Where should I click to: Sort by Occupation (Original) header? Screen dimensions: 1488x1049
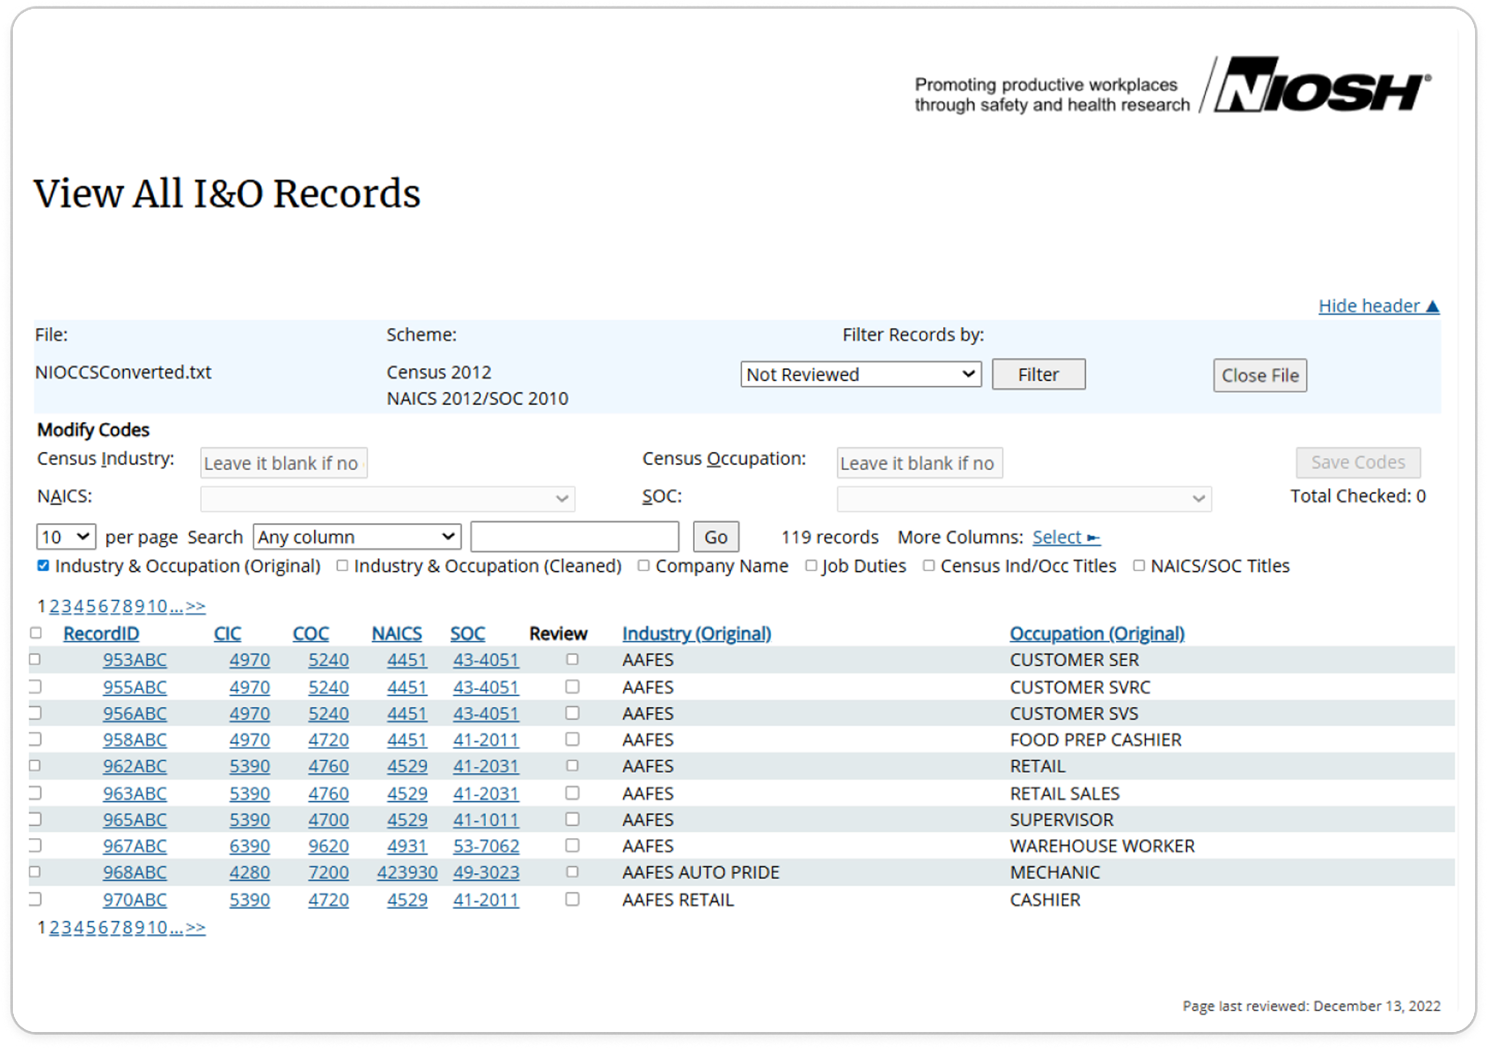point(1097,633)
